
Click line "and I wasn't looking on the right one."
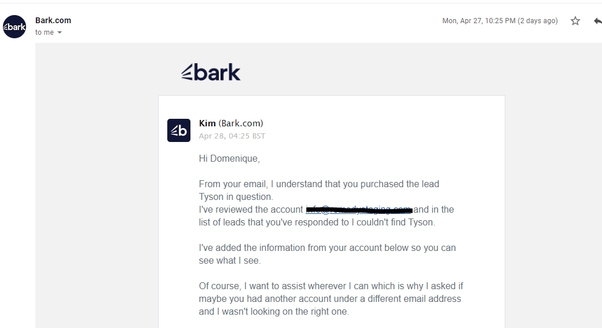click(274, 311)
